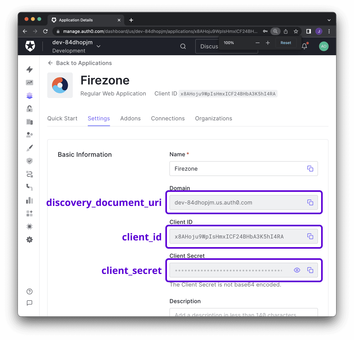Copy the Domain value with copy icon
The image size is (354, 340).
click(310, 202)
